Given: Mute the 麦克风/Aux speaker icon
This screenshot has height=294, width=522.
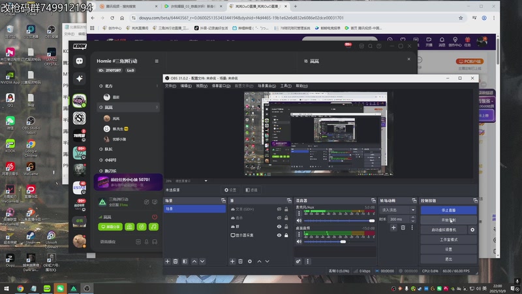Looking at the screenshot, I should tap(299, 221).
